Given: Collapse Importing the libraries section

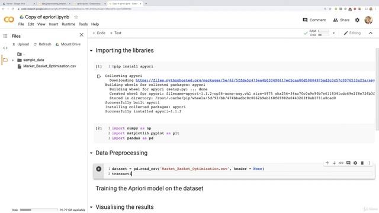Looking at the screenshot, I should 91,51.
